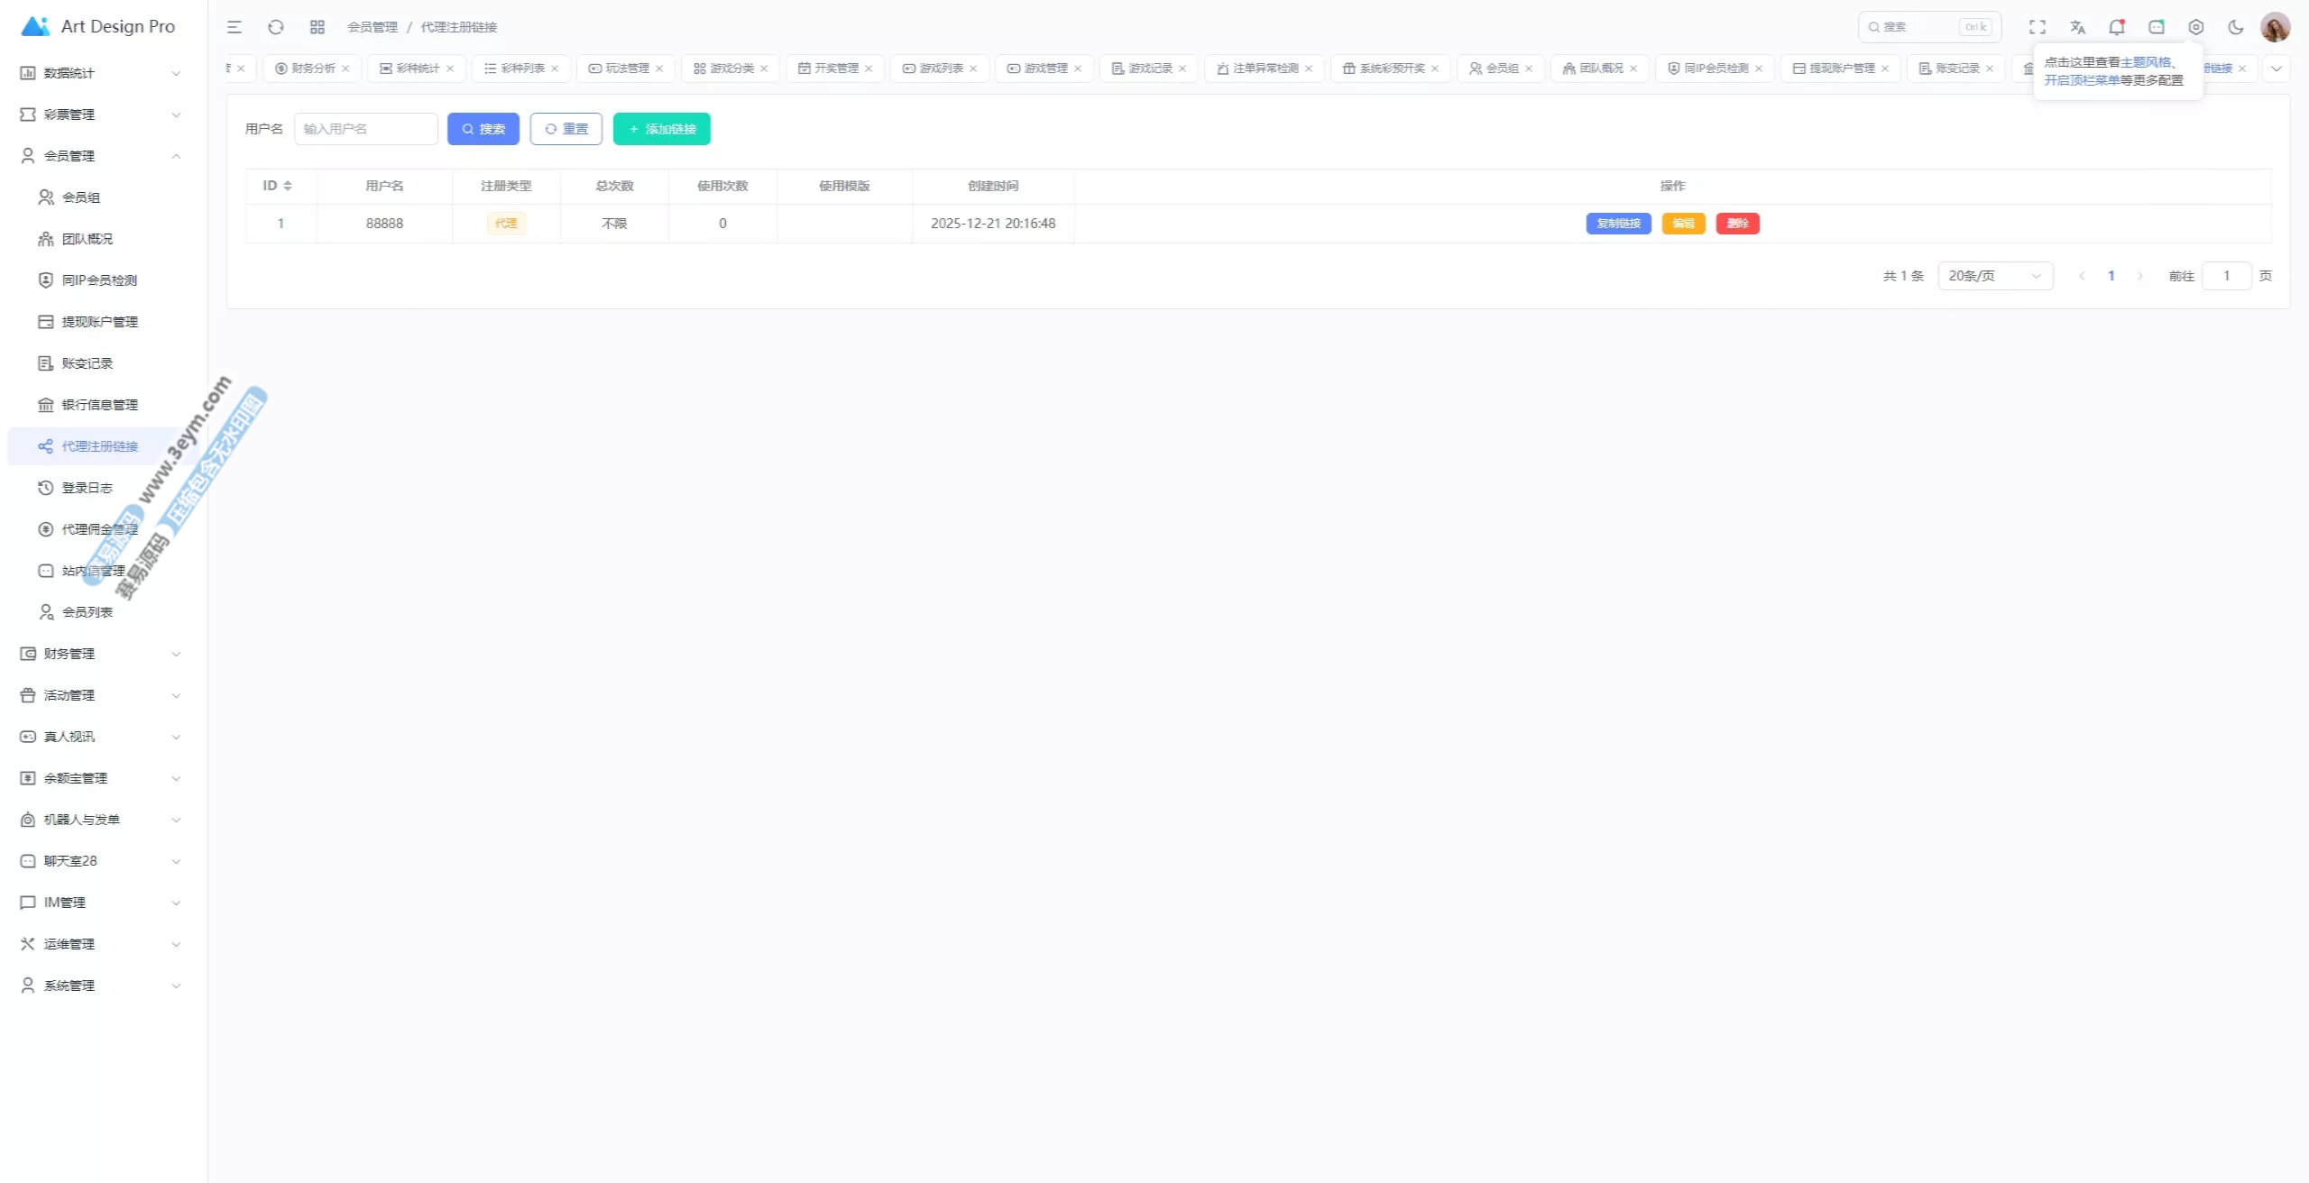Open 登录日志 in the sidebar
This screenshot has width=2309, height=1183.
click(x=87, y=488)
